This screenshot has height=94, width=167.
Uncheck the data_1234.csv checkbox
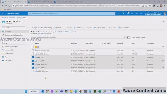(33, 61)
